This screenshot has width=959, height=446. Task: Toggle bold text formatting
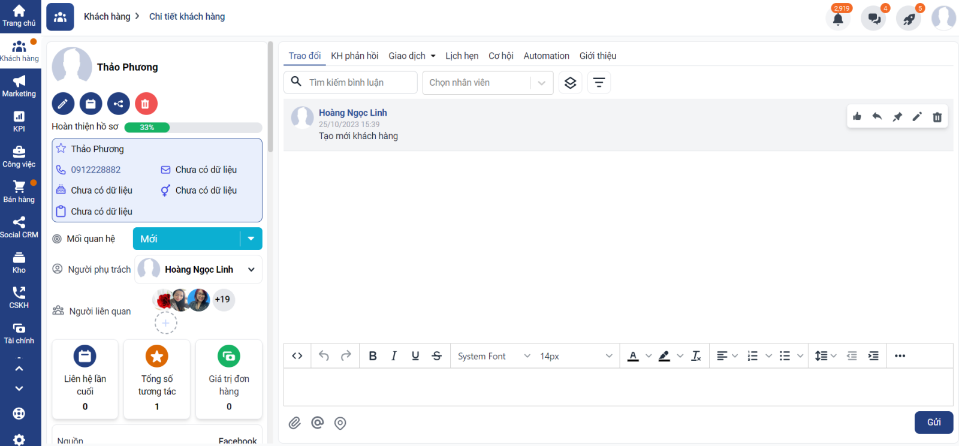coord(372,356)
